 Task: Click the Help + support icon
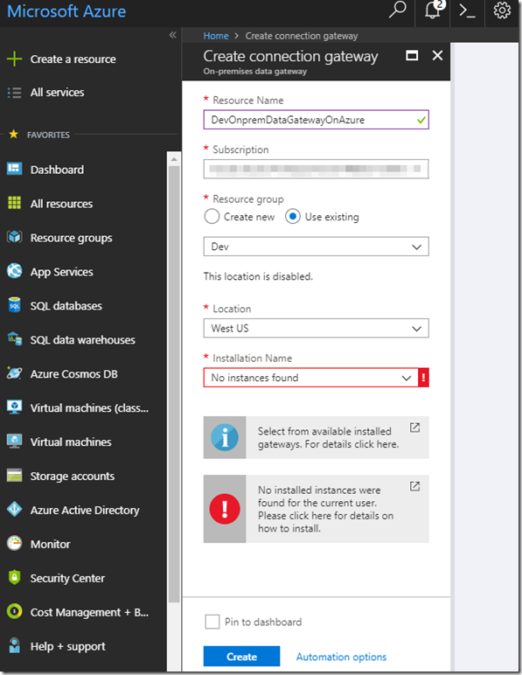14,645
